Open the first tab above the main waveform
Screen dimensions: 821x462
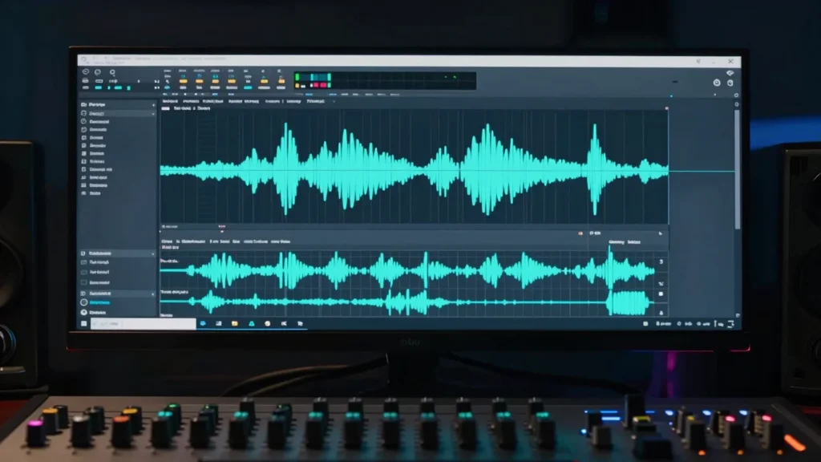pyautogui.click(x=170, y=101)
